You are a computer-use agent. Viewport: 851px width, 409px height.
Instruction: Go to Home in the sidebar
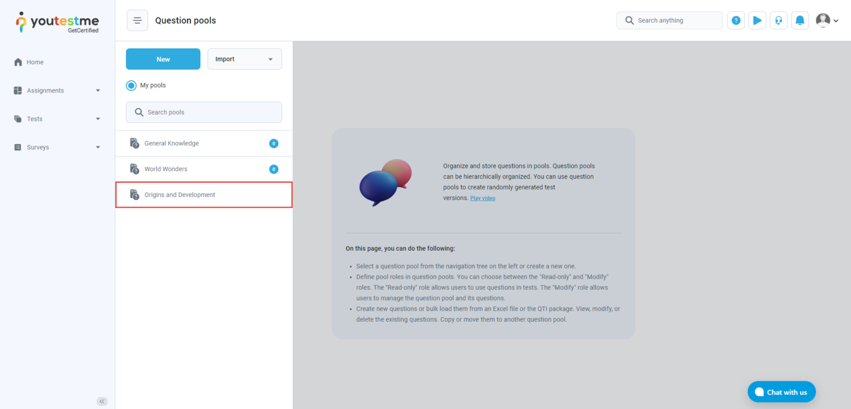35,62
